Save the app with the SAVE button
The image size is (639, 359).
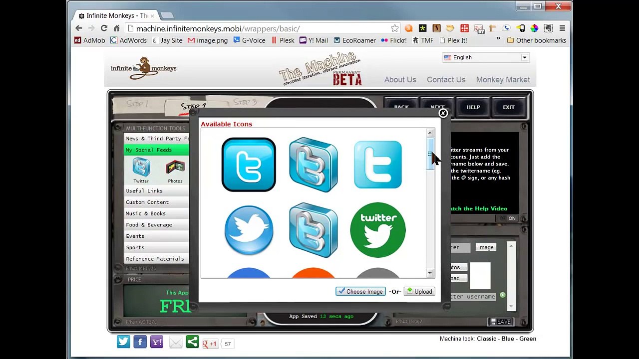501,322
